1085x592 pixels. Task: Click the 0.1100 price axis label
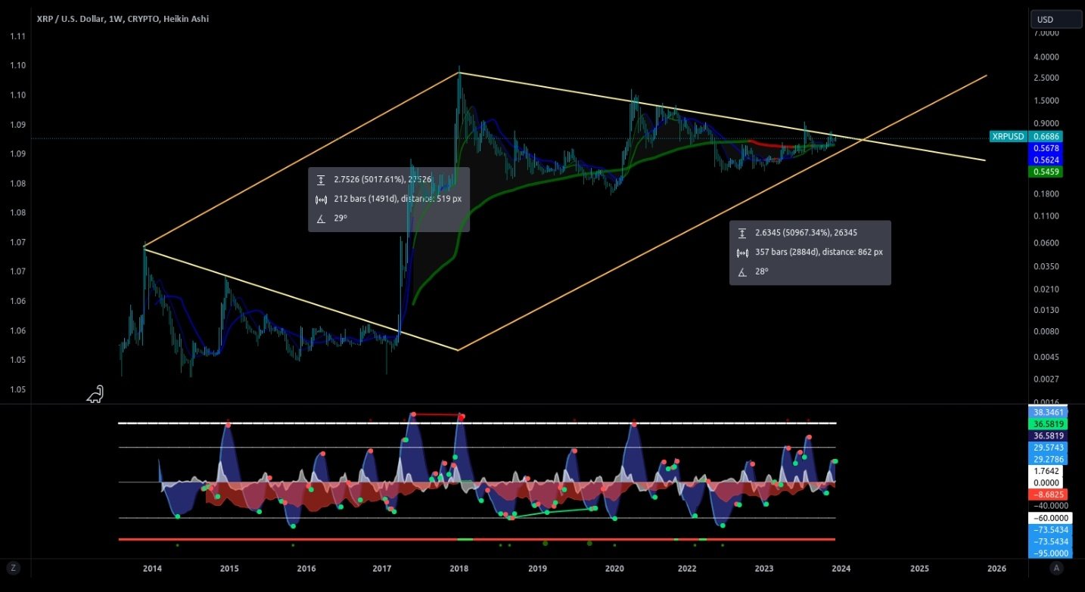pyautogui.click(x=1047, y=216)
